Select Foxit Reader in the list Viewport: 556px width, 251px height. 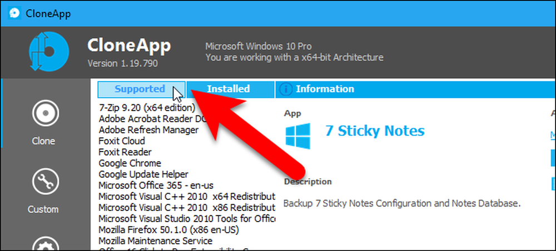[x=125, y=152]
